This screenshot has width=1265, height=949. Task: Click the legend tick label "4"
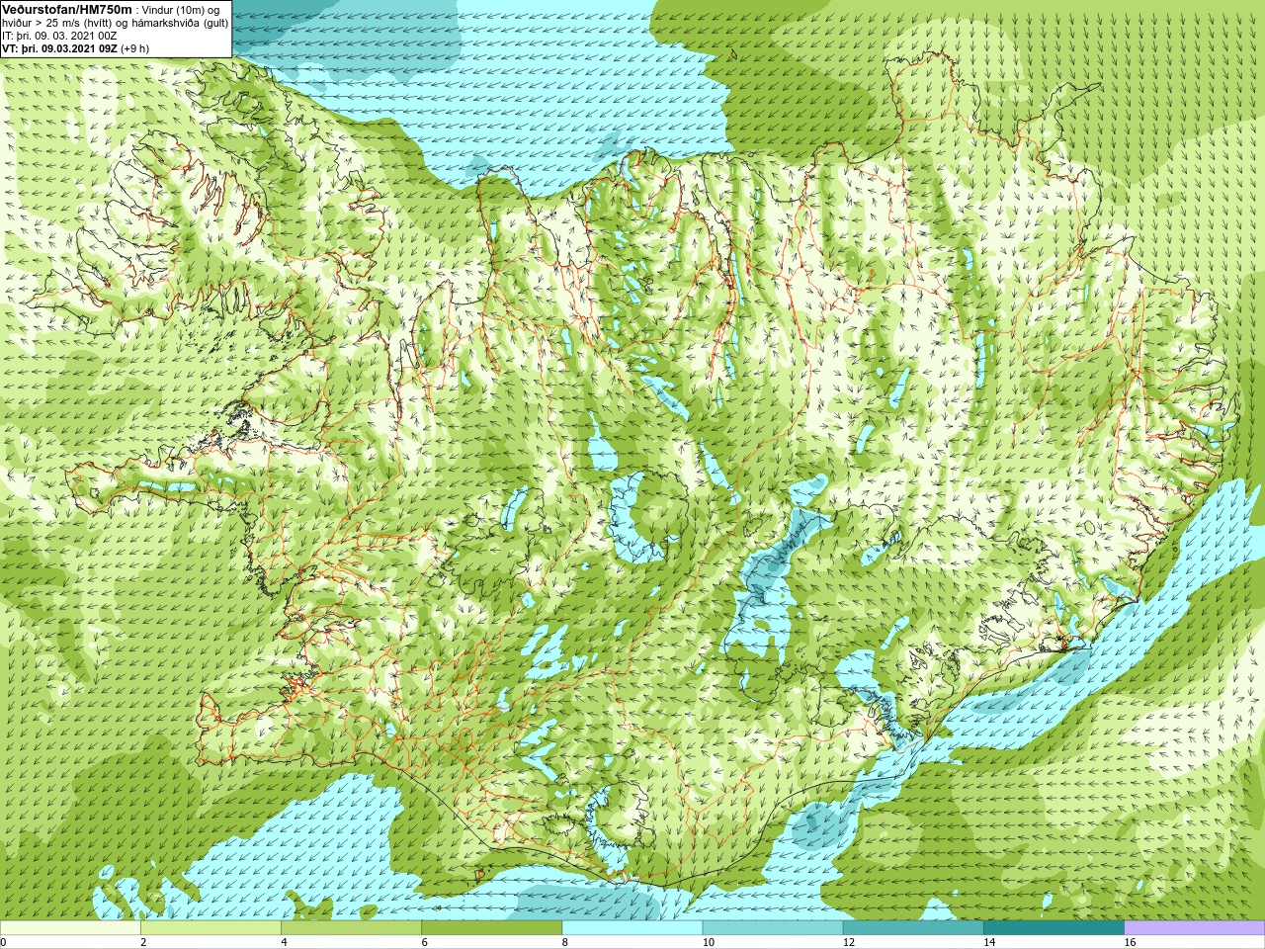284,942
